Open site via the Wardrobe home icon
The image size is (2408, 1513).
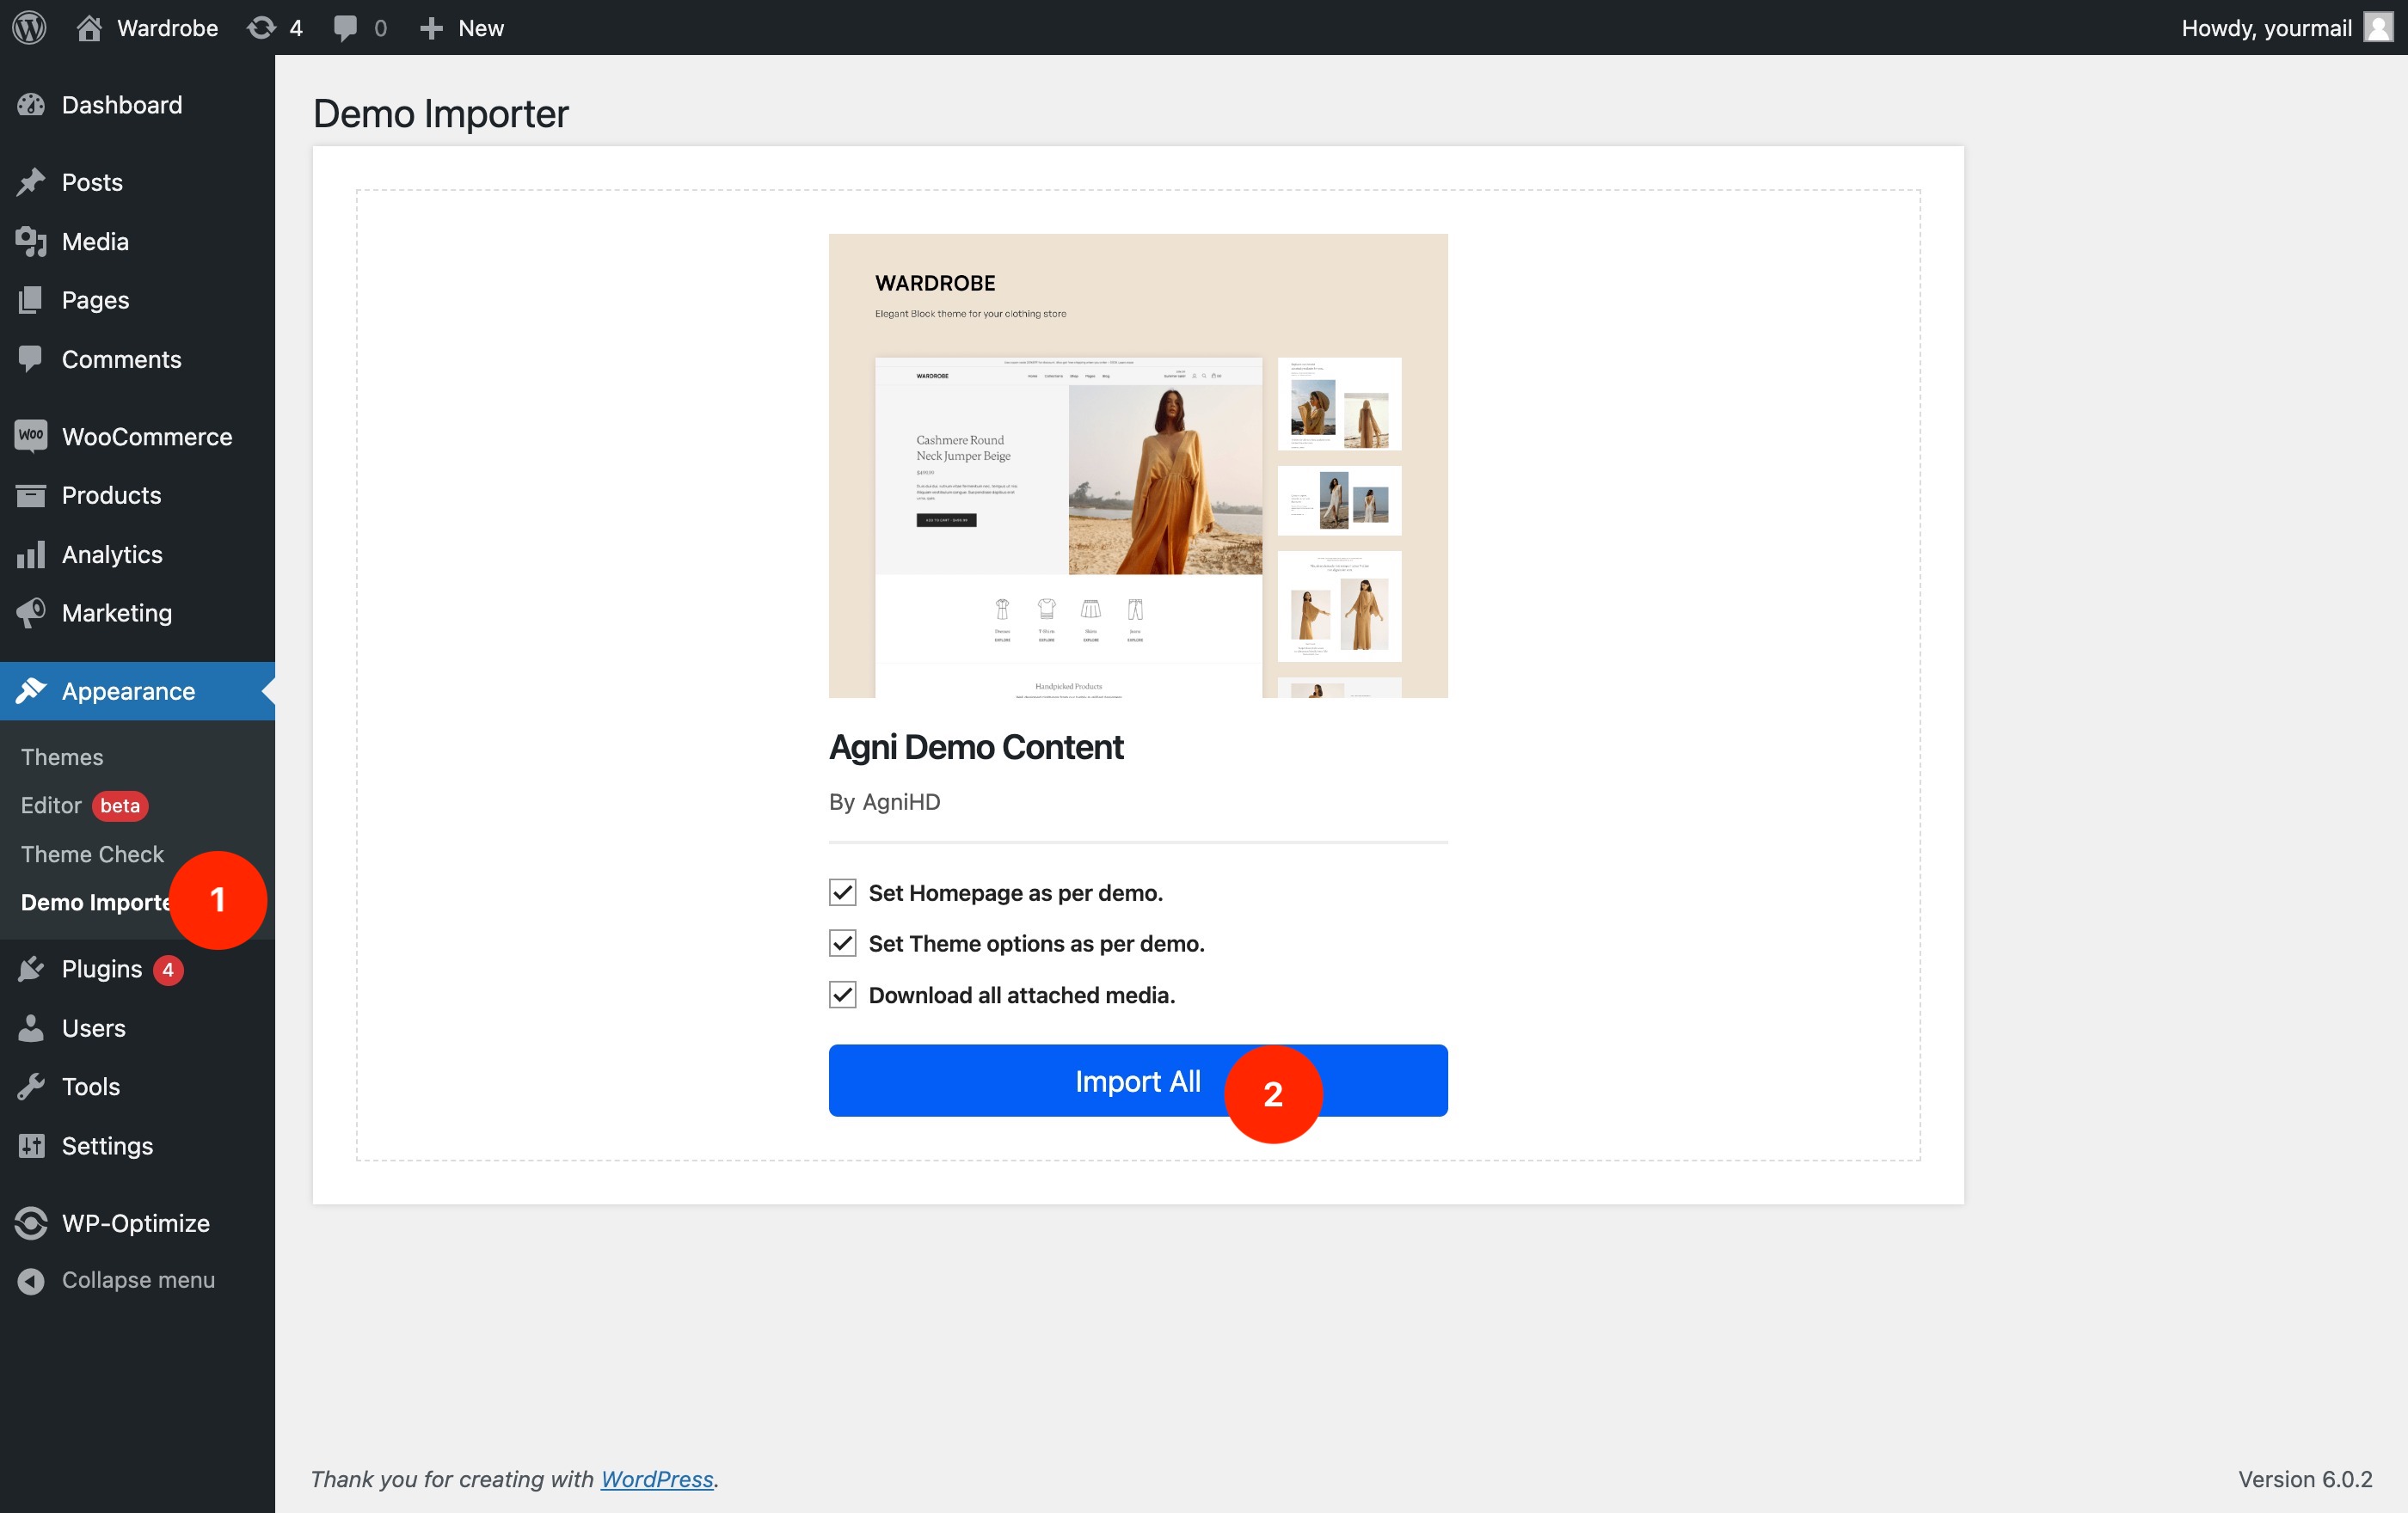click(x=90, y=27)
